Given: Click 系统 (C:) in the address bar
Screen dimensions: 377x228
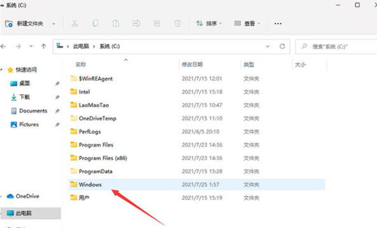Looking at the screenshot, I should [109, 47].
